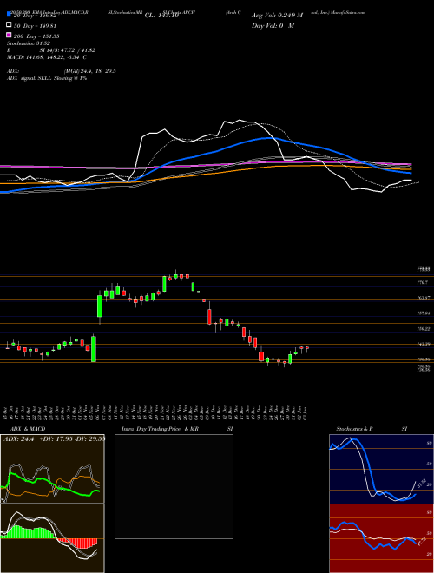Screen dimensions: 434x573
Task: Click the 'SI 14/3: 47.72 / 41.82' reading
Action: click(x=68, y=50)
